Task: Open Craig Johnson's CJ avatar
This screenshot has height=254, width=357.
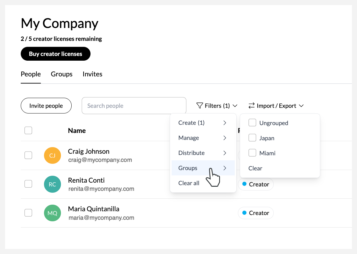Action: pyautogui.click(x=52, y=155)
